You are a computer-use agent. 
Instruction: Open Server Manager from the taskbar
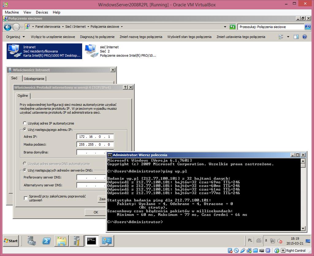click(32, 241)
